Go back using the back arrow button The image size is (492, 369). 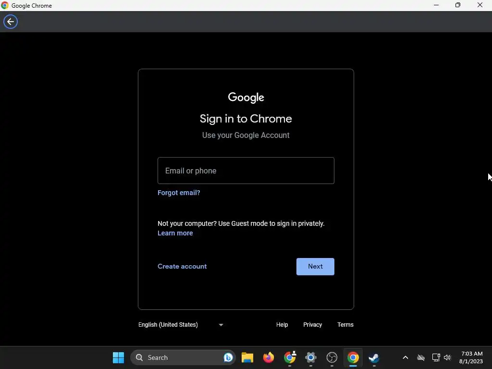11,22
